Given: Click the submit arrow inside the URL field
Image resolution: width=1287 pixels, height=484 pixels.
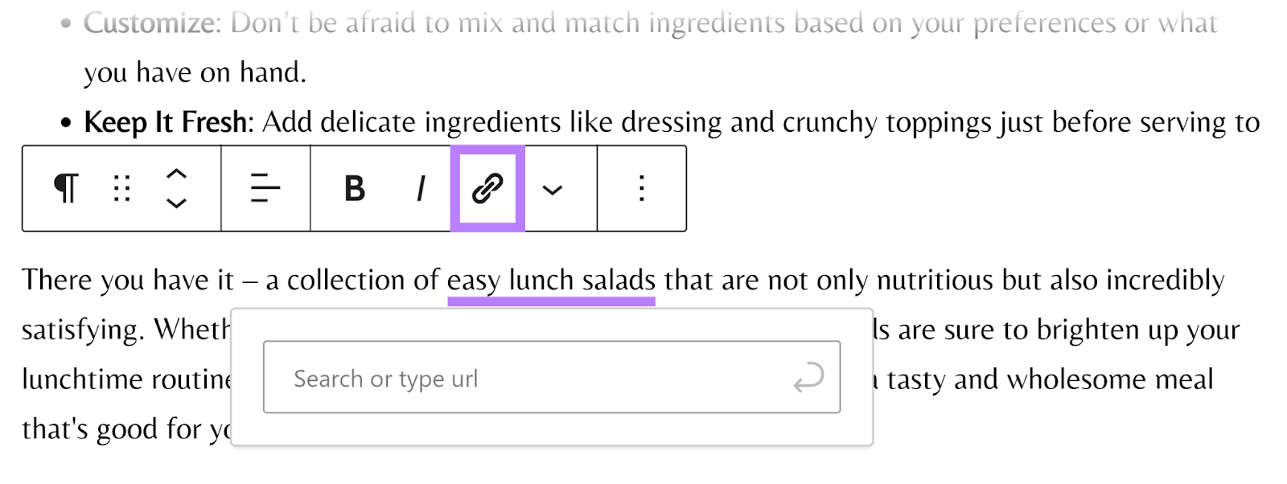Looking at the screenshot, I should (x=808, y=377).
